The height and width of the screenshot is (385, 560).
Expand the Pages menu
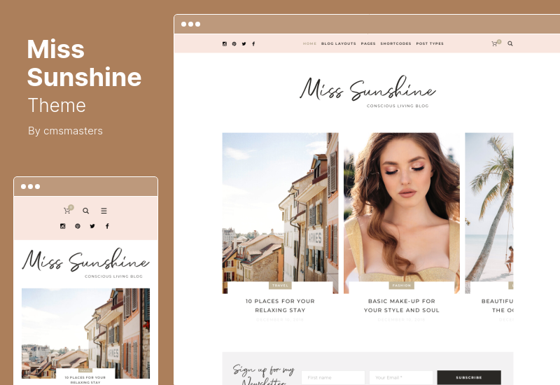pos(368,43)
